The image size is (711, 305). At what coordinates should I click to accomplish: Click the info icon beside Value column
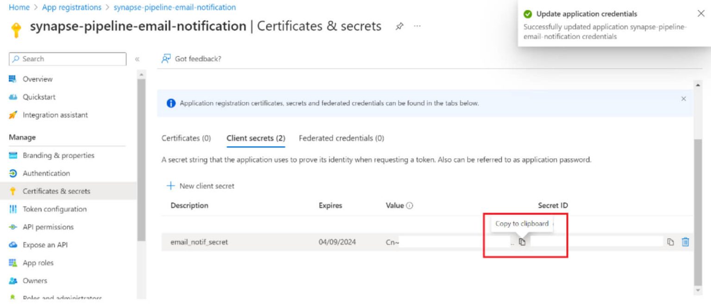409,205
